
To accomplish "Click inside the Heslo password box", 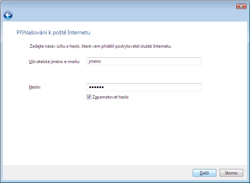I will [144, 87].
